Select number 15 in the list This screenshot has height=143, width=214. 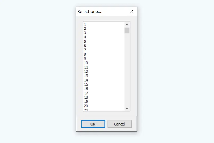[x=86, y=84]
